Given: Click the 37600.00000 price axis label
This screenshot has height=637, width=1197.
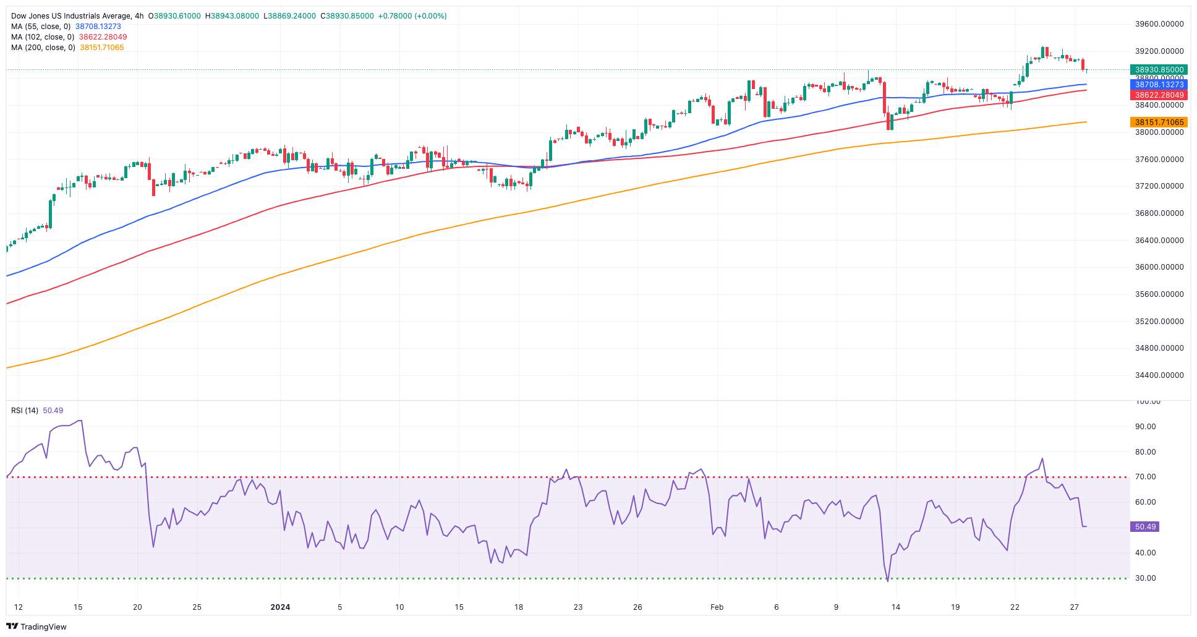Looking at the screenshot, I should 1159,160.
